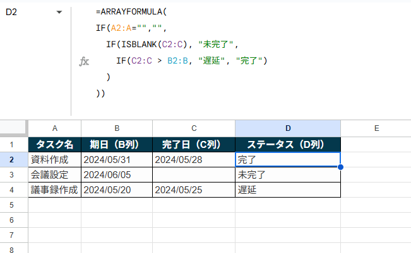Select column C header

click(x=194, y=128)
